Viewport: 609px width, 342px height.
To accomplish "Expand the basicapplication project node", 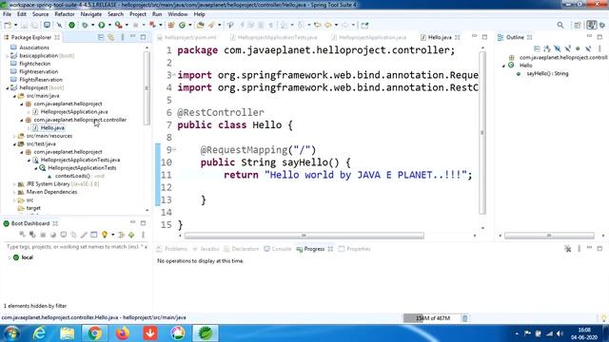I will (x=8, y=56).
